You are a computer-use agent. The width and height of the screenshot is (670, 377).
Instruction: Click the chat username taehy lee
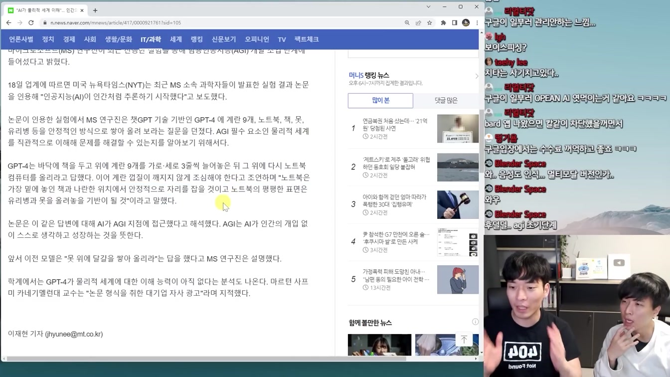511,62
